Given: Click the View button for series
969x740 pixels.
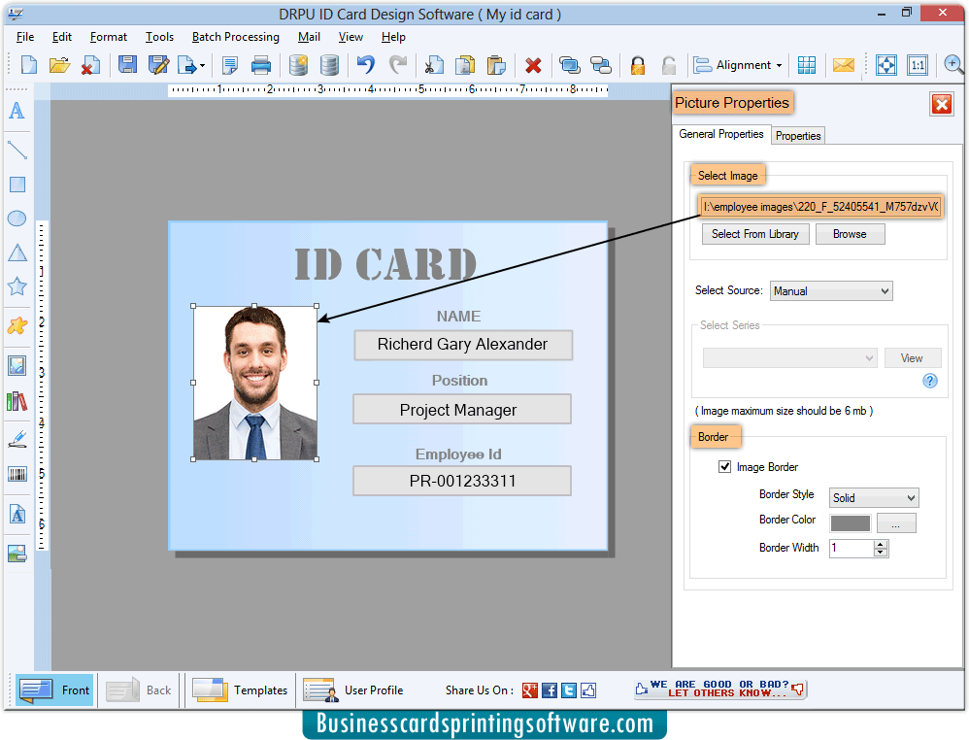Looking at the screenshot, I should point(912,358).
